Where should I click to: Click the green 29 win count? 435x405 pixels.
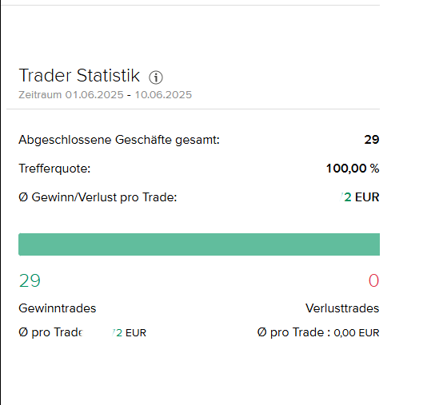(30, 280)
